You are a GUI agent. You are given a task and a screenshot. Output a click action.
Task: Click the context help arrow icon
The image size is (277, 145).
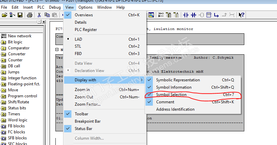coord(242,15)
